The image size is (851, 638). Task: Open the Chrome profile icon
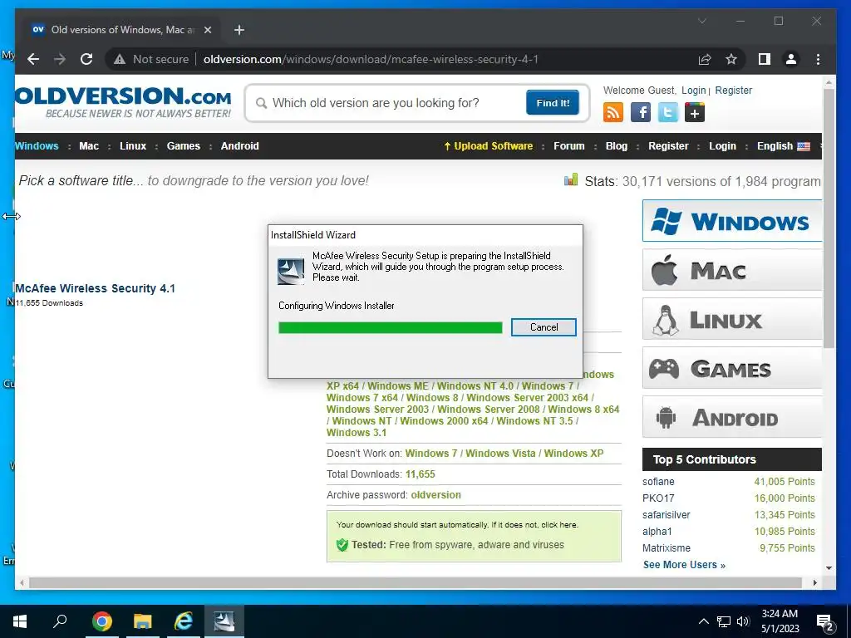791,59
